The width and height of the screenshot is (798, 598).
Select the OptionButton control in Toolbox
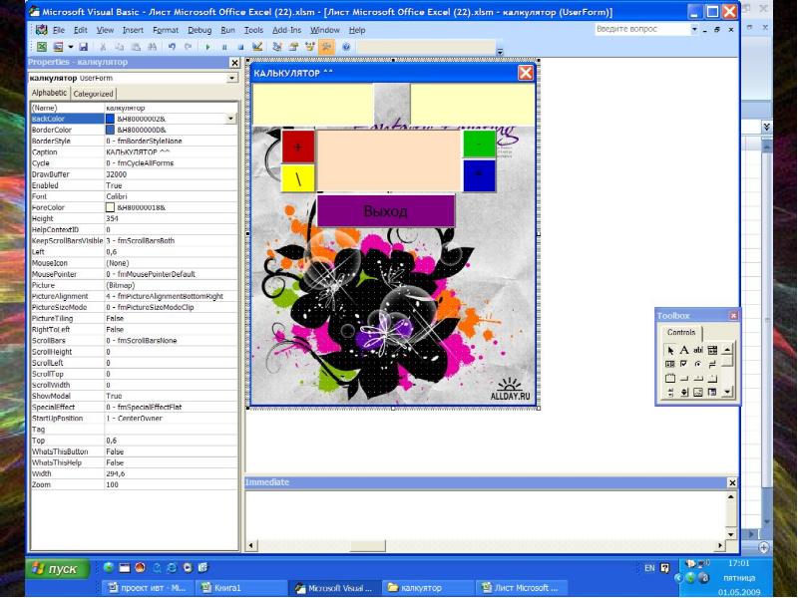point(698,364)
